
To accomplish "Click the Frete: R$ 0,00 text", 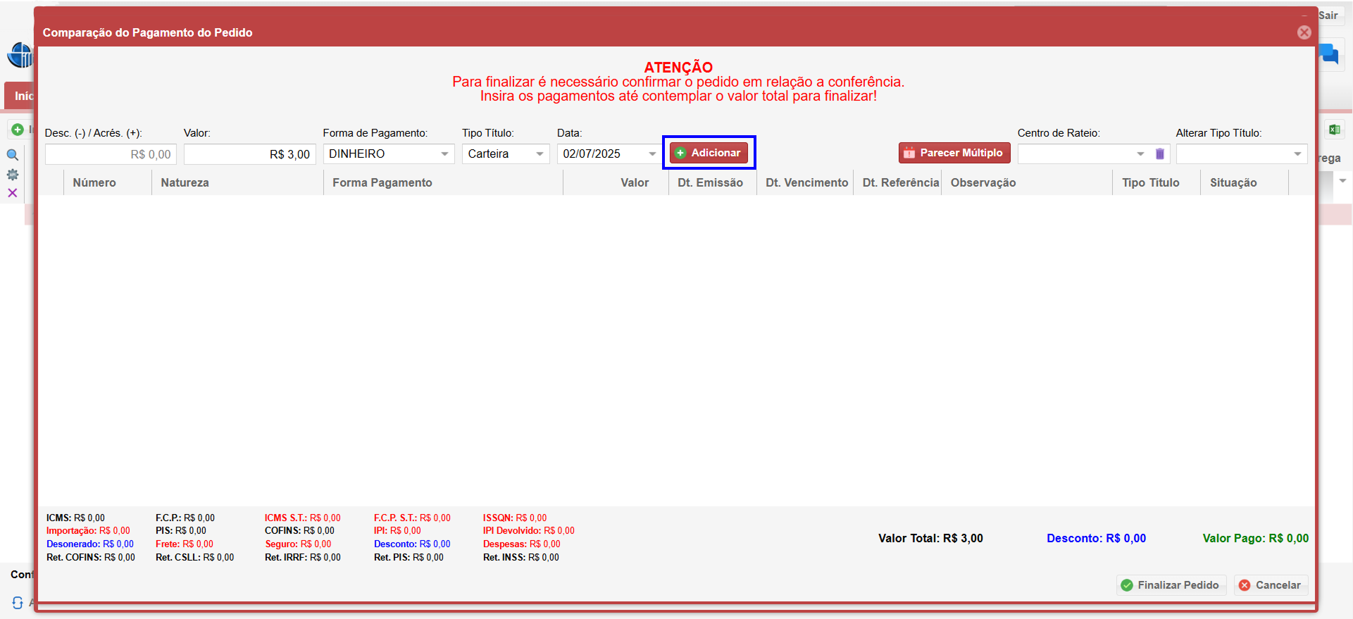I will (x=185, y=544).
